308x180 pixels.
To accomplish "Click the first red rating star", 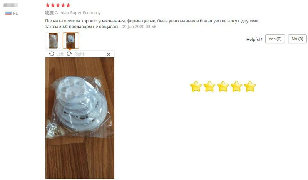I will pyautogui.click(x=47, y=5).
